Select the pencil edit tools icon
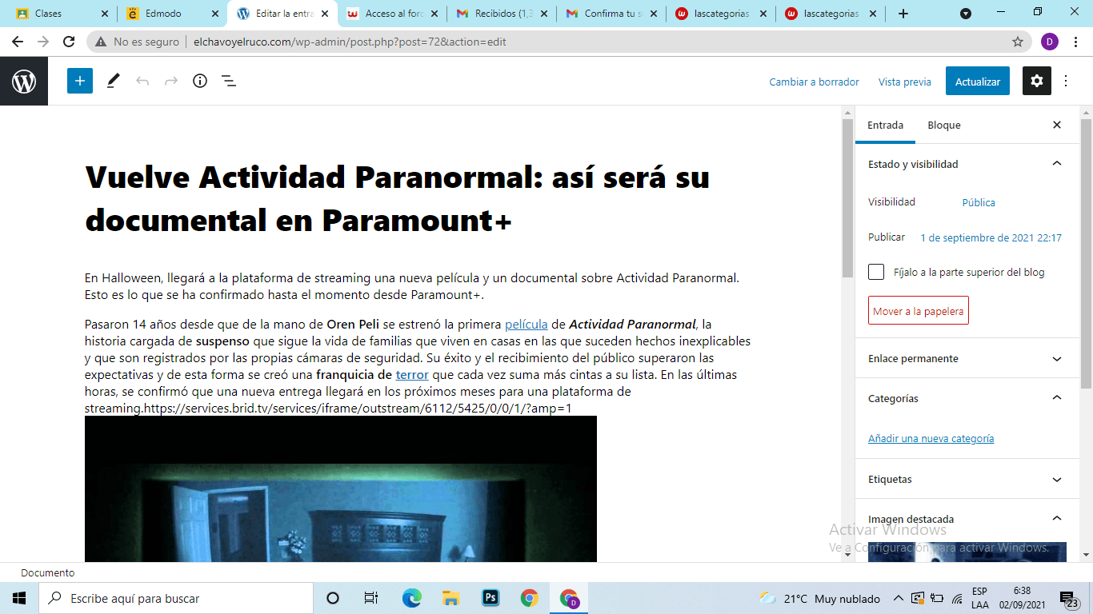The height and width of the screenshot is (614, 1093). pyautogui.click(x=113, y=81)
